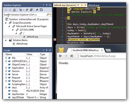Collapse the Script Documents node
The width and height of the screenshot is (130, 103).
click(x=6, y=23)
